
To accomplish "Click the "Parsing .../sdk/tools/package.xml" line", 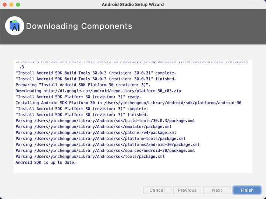I will [x=90, y=157].
